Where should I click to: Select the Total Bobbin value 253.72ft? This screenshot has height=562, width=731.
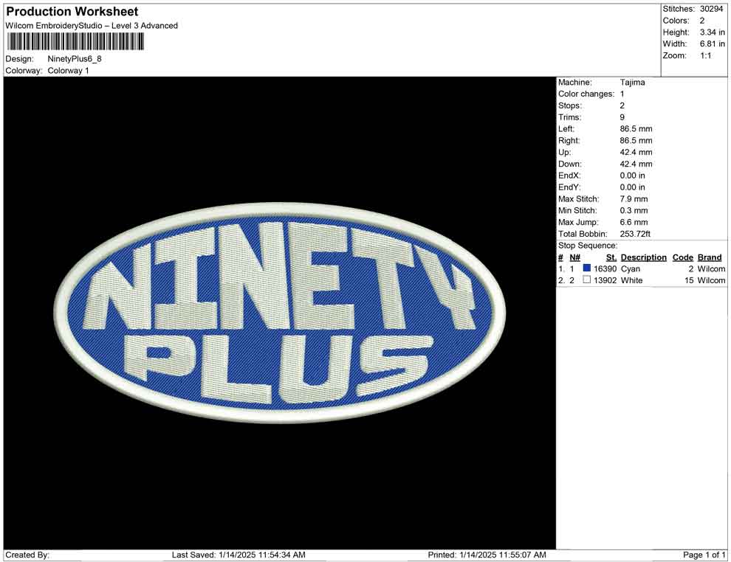coord(636,233)
